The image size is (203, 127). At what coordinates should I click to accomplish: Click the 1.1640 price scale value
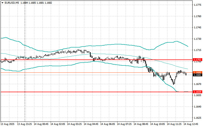point(198,107)
